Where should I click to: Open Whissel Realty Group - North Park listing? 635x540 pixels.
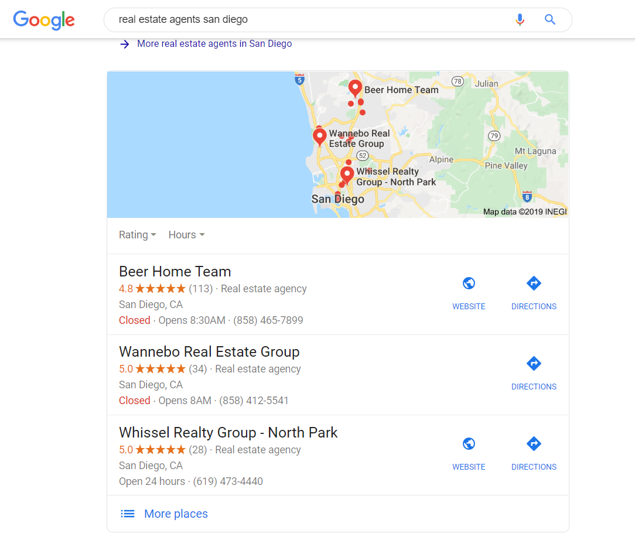pyautogui.click(x=228, y=432)
